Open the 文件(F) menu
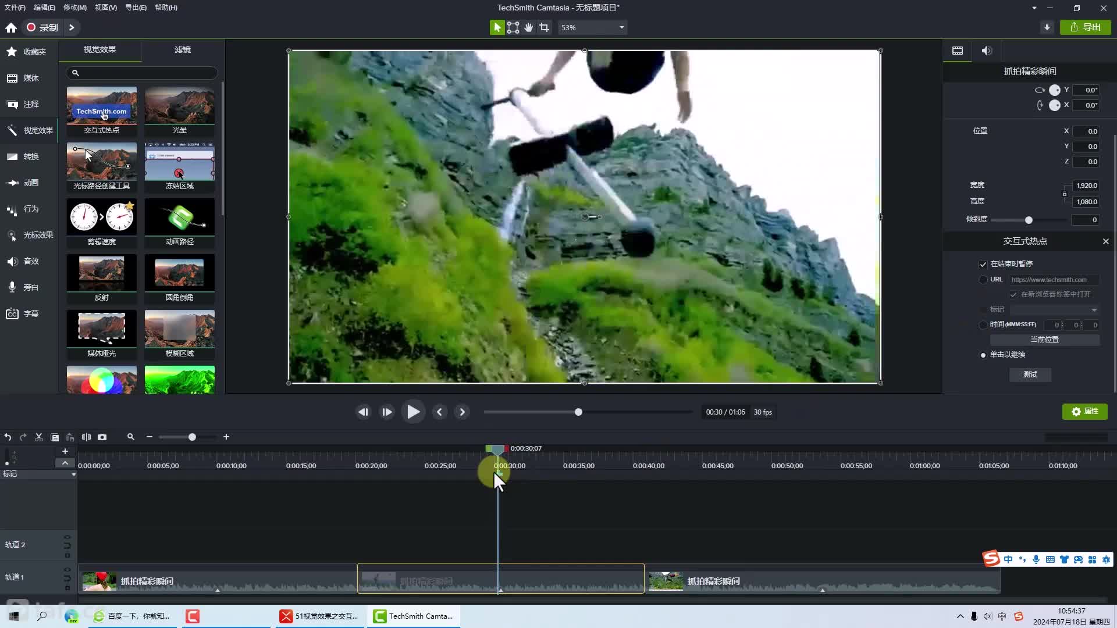 click(15, 8)
